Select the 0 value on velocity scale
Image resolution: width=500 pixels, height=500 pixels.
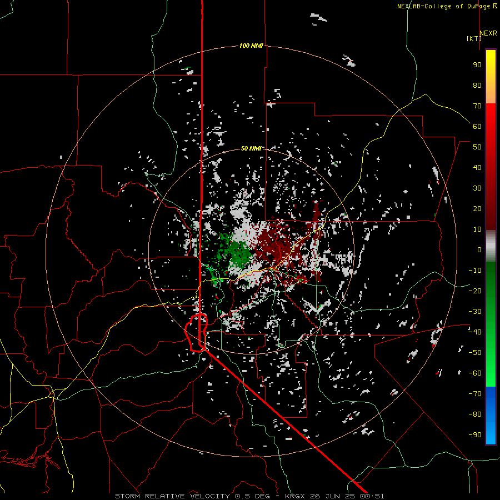pos(479,250)
